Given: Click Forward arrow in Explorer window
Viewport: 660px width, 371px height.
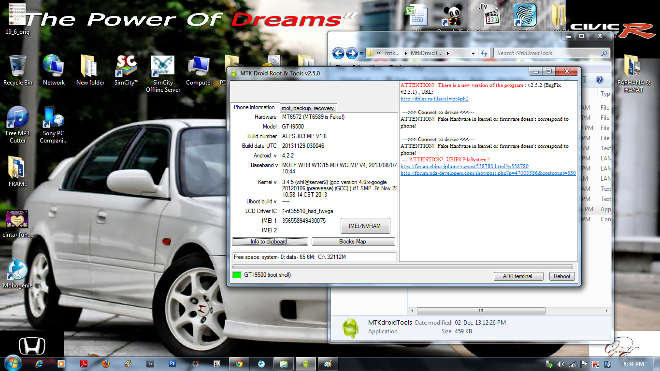Looking at the screenshot, I should point(352,53).
